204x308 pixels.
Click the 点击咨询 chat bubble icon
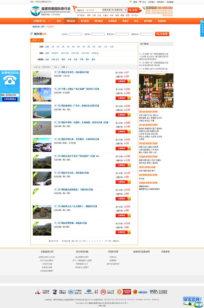click(193, 301)
